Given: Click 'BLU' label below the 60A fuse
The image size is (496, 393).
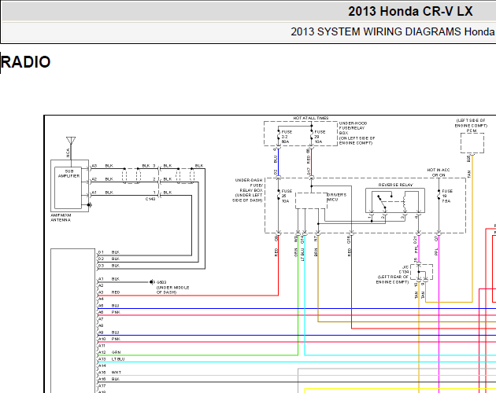Looking at the screenshot, I should pos(276,160).
